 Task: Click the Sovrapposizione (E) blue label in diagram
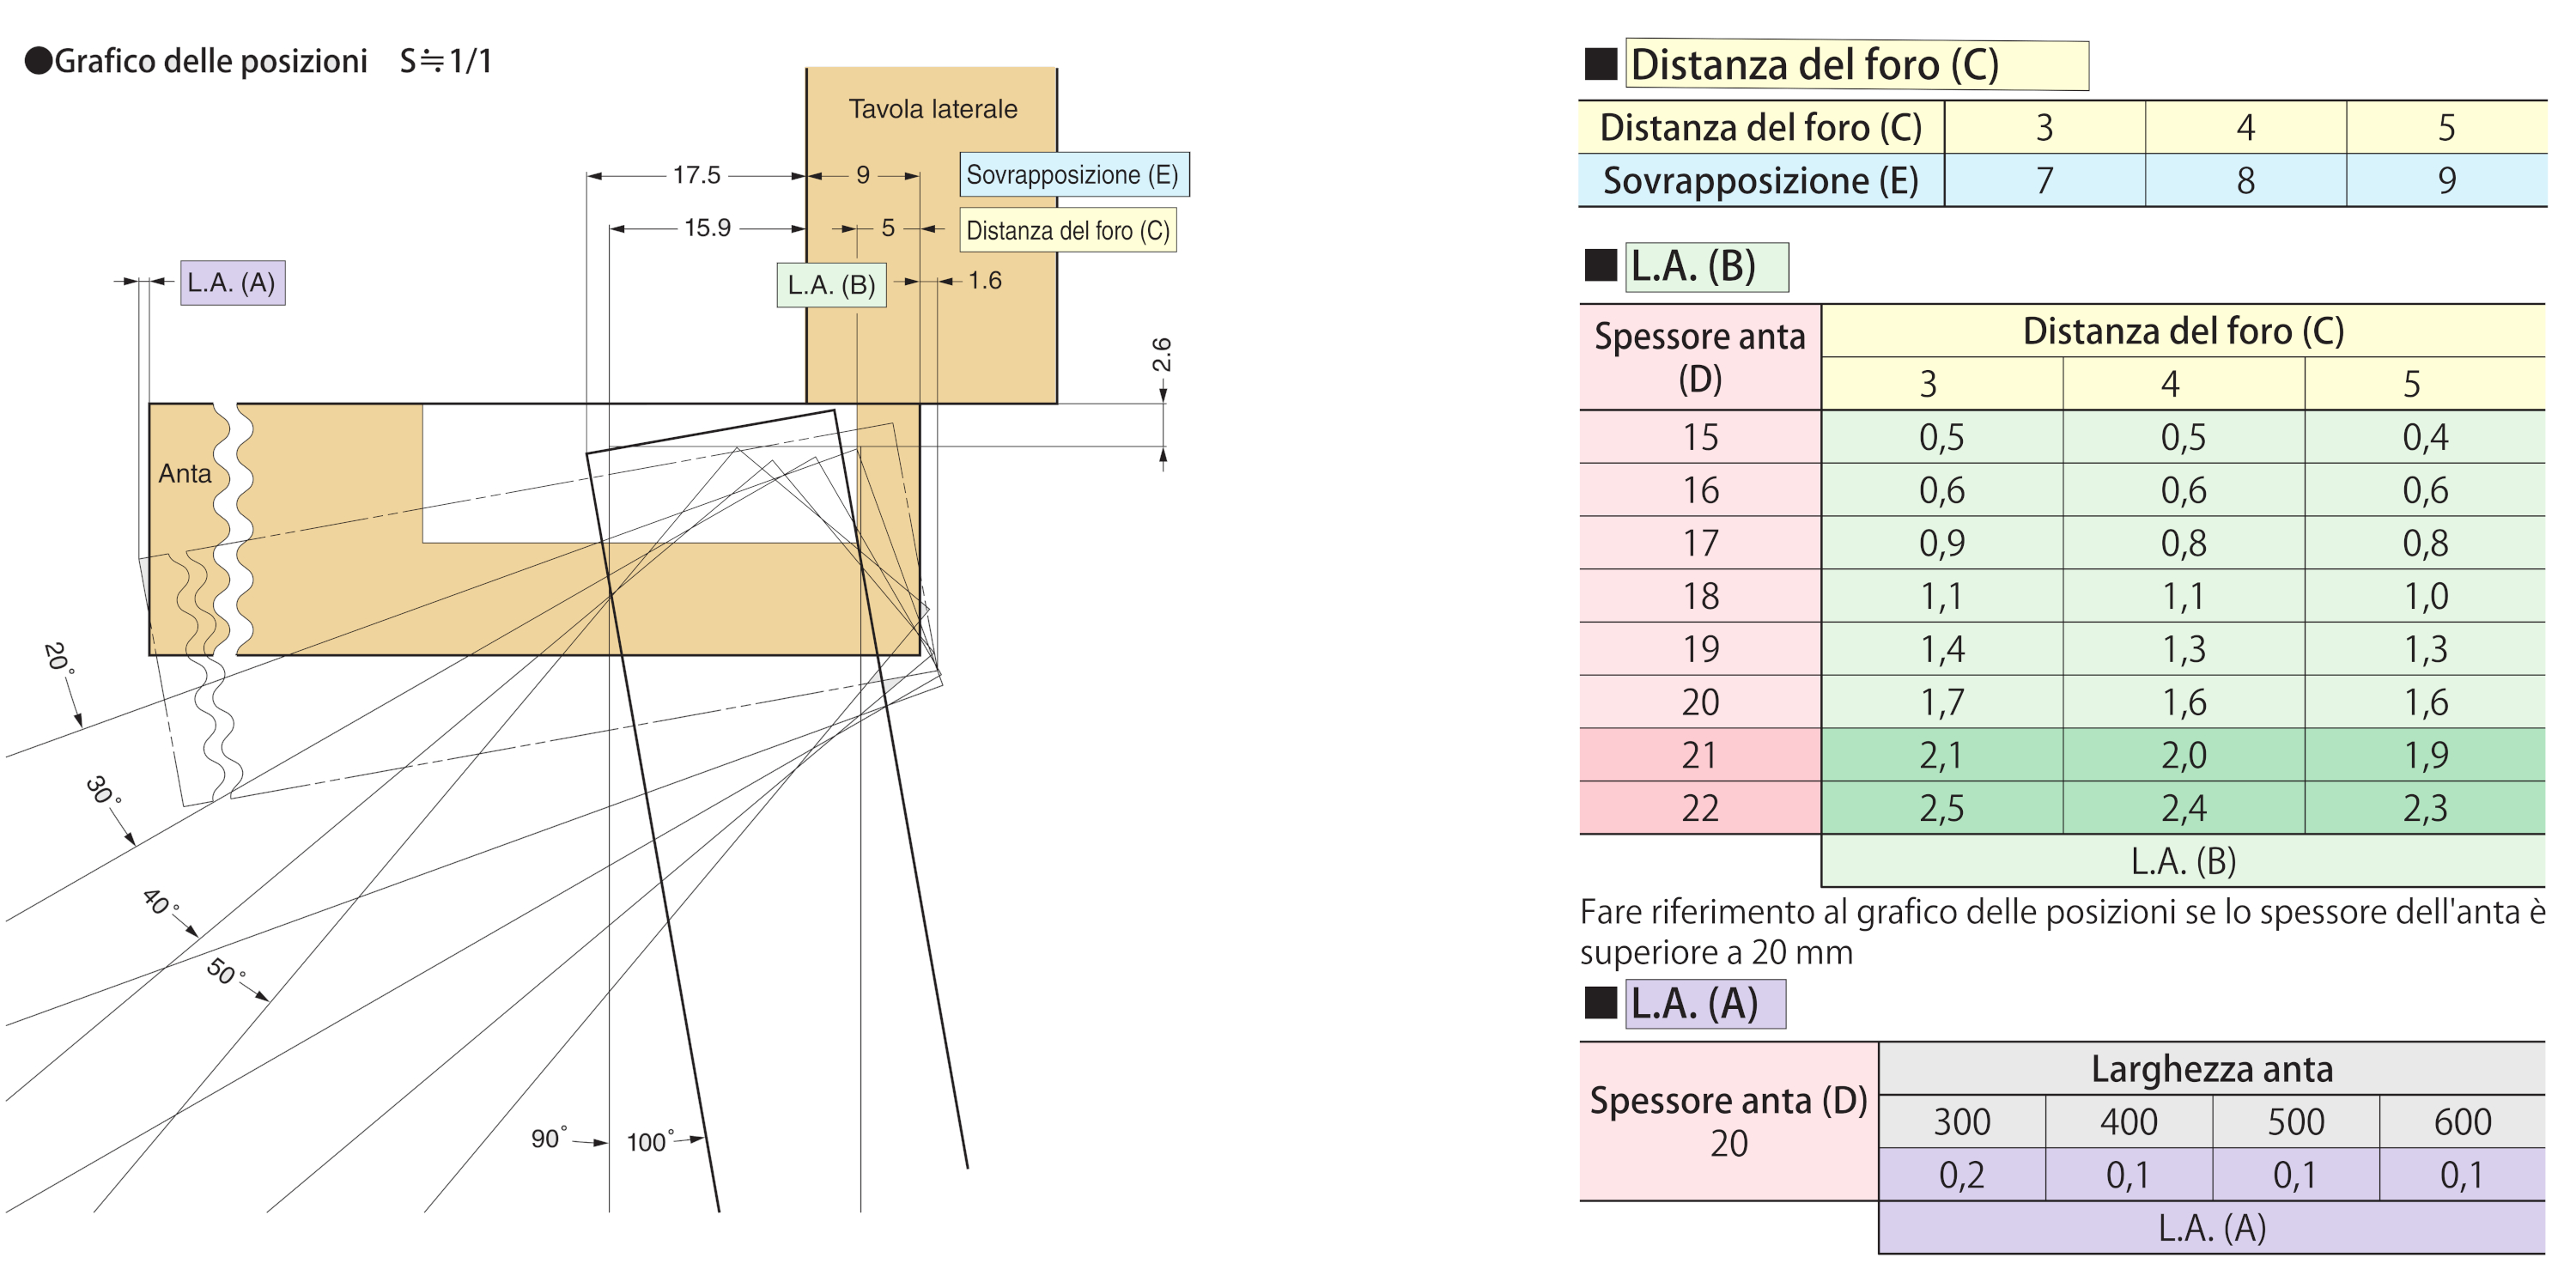click(x=1073, y=175)
